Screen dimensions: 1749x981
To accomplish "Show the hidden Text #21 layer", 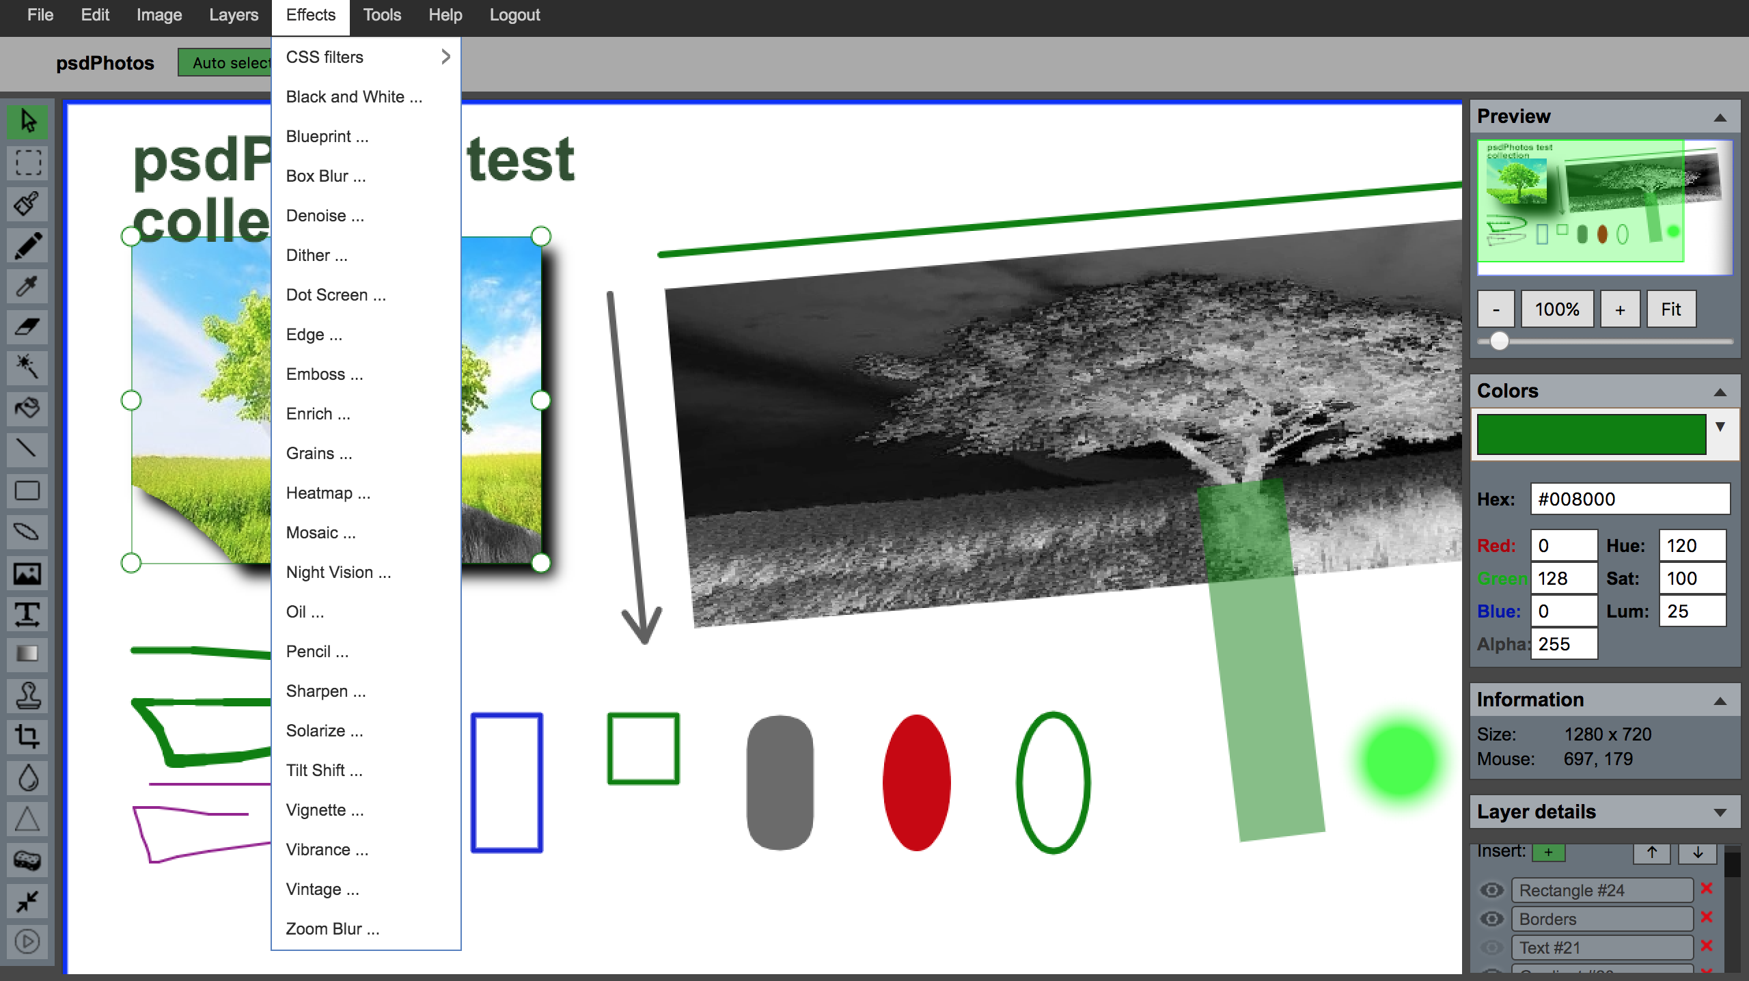I will tap(1491, 948).
